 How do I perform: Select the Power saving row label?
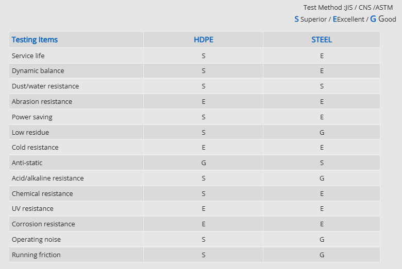coord(32,117)
